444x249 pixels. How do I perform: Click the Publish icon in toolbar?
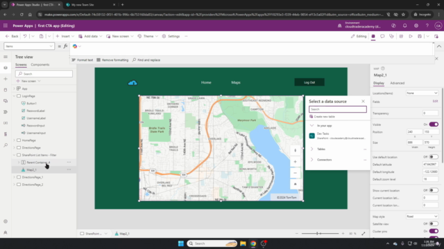436,36
